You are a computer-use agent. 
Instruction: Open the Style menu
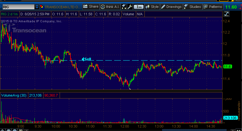[152, 6]
